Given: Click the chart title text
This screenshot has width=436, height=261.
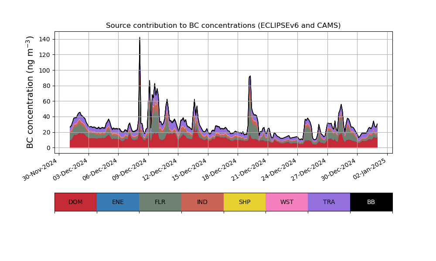Looking at the screenshot, I should tap(223, 26).
